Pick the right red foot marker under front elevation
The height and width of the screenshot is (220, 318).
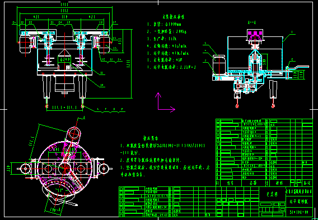click(x=82, y=106)
